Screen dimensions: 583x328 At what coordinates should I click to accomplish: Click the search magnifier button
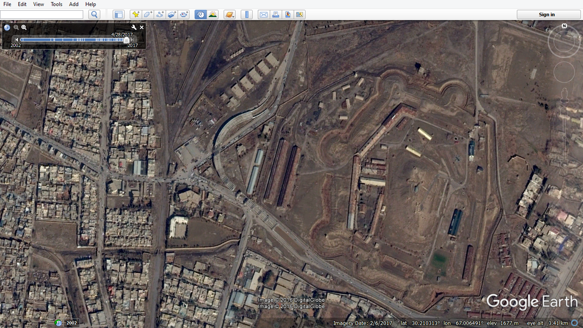95,14
